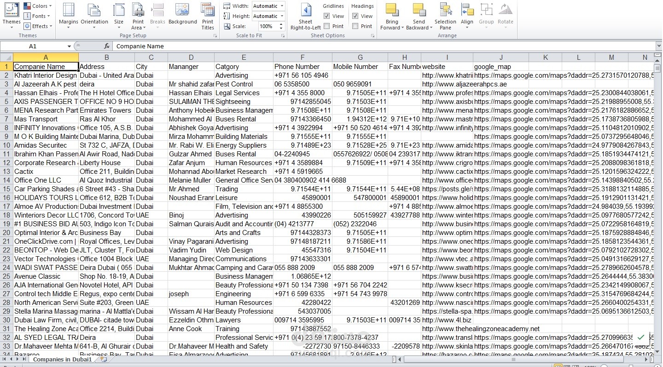
Task: Select row 10 header
Action: tap(6, 145)
